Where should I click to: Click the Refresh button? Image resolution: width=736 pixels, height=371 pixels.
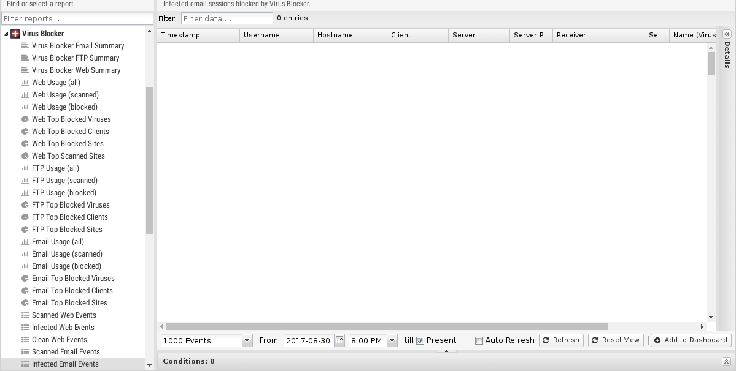pos(560,340)
